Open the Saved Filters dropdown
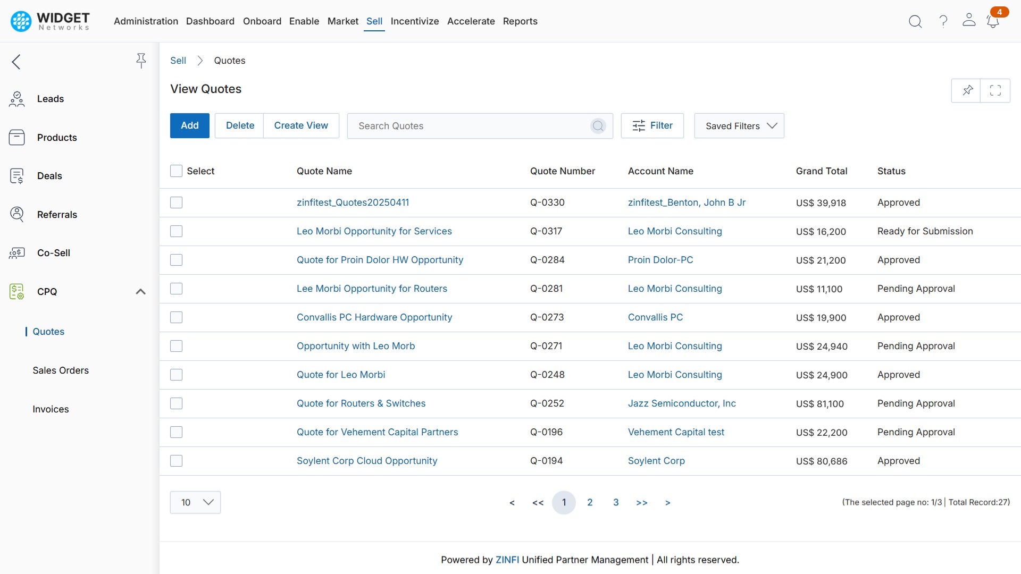 739,126
